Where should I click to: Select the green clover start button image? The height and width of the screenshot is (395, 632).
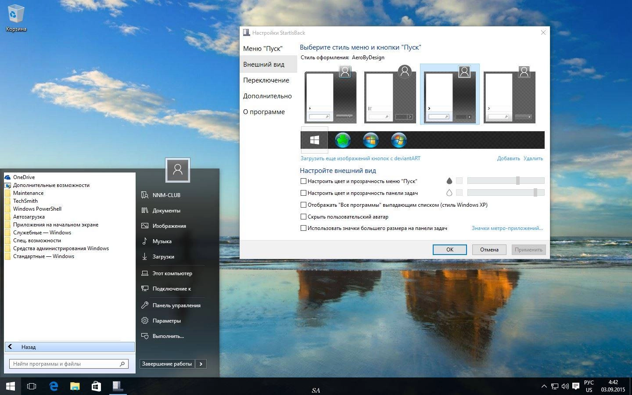343,140
